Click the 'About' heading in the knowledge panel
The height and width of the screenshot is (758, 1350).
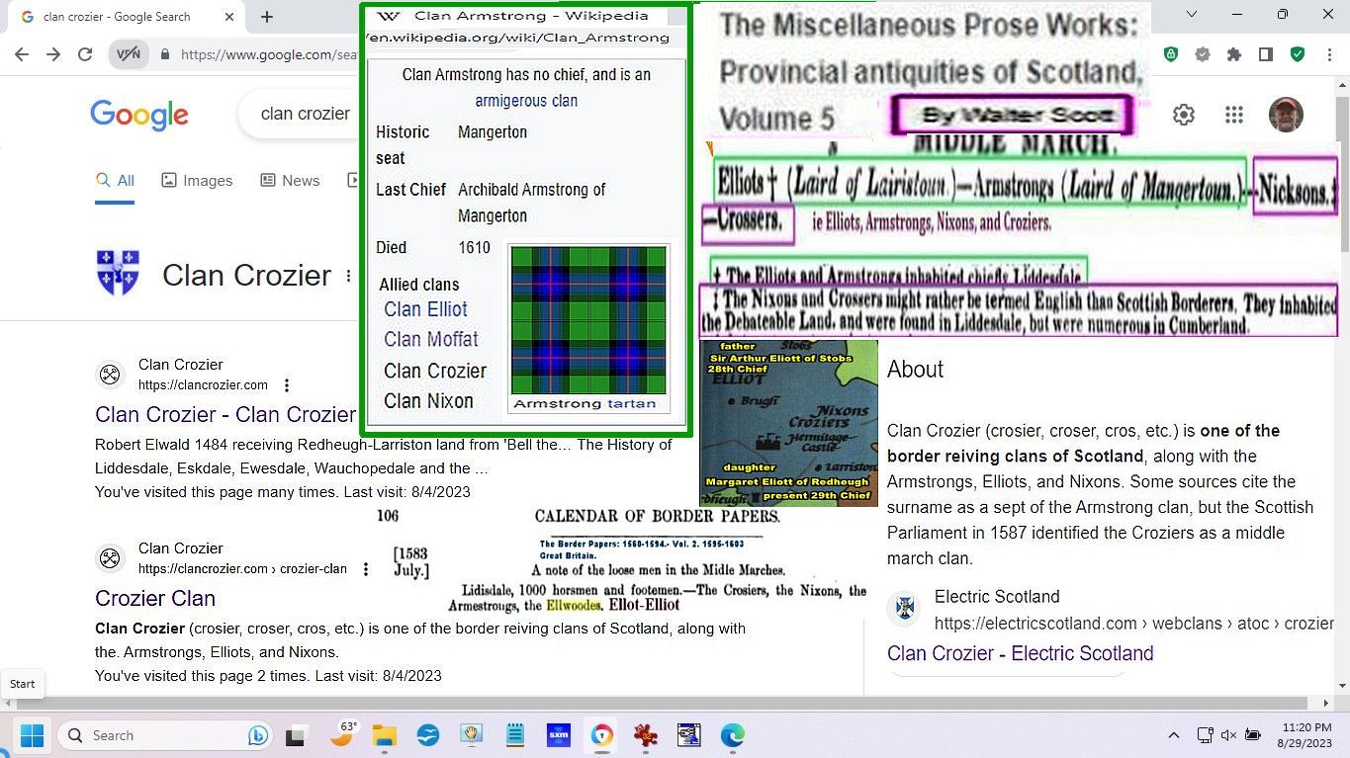point(915,369)
